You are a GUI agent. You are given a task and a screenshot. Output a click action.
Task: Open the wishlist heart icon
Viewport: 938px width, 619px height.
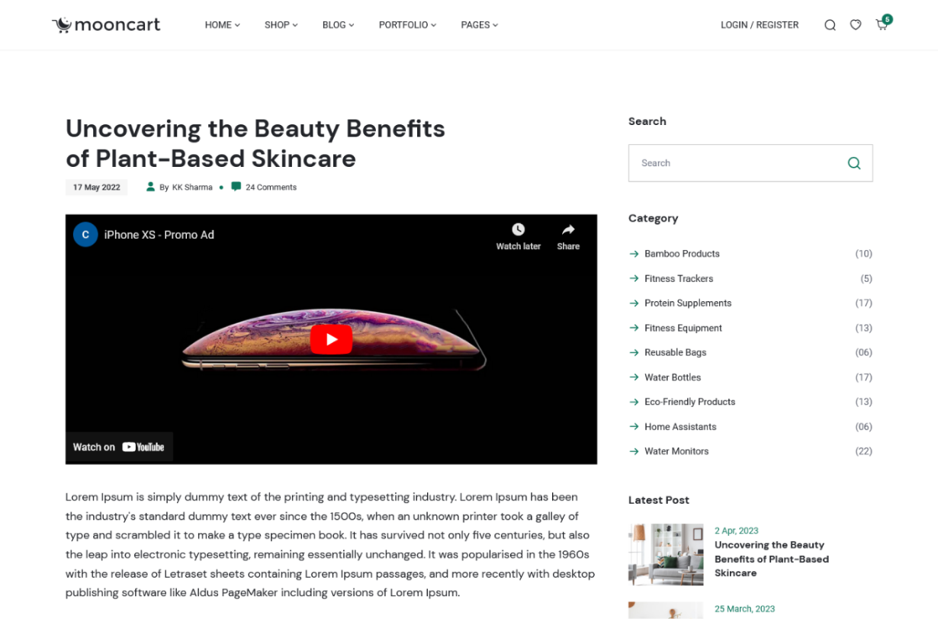(856, 25)
